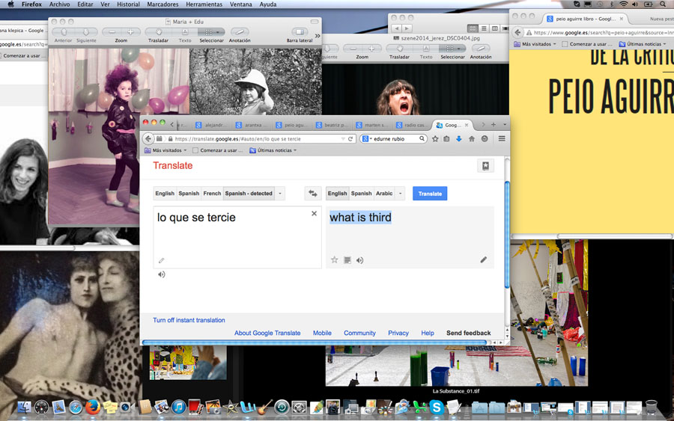Select Arabic as target language
The height and width of the screenshot is (421, 674).
coord(384,194)
